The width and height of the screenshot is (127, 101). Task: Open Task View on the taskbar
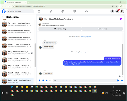[7, 93]
